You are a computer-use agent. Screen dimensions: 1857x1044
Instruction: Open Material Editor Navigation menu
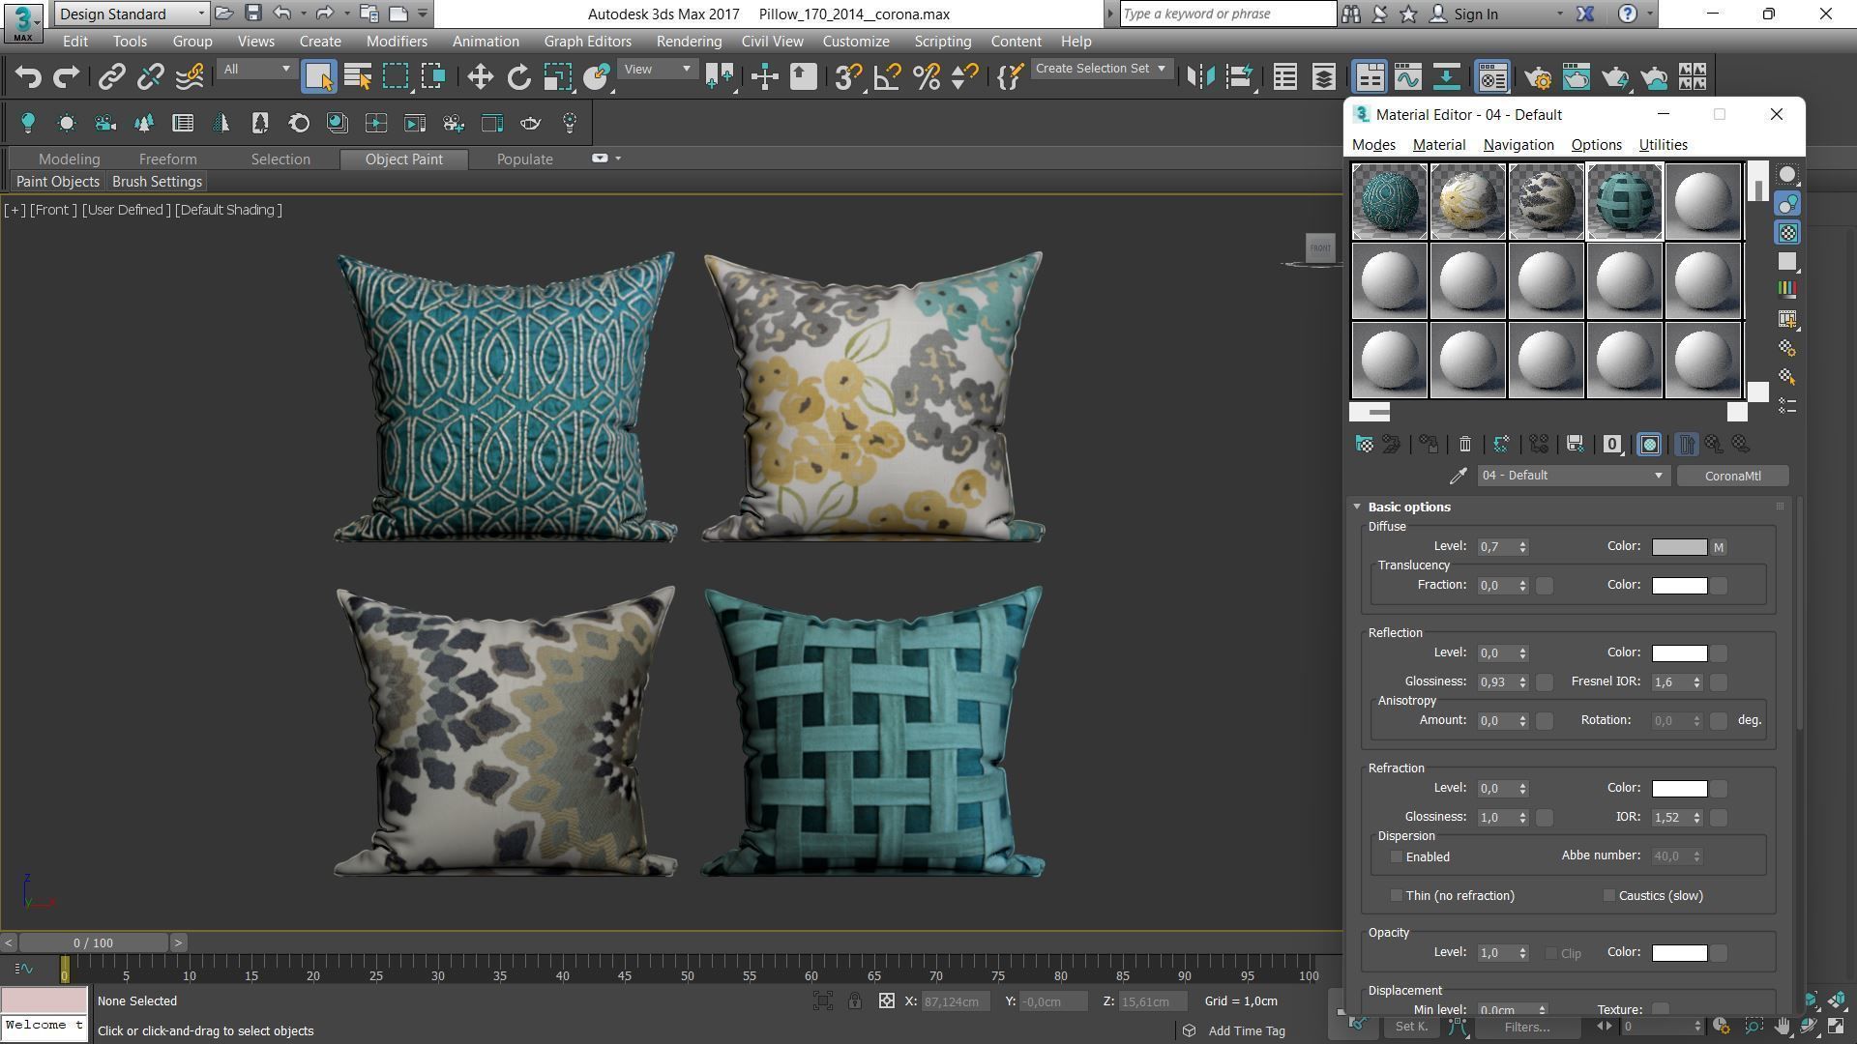pos(1518,145)
